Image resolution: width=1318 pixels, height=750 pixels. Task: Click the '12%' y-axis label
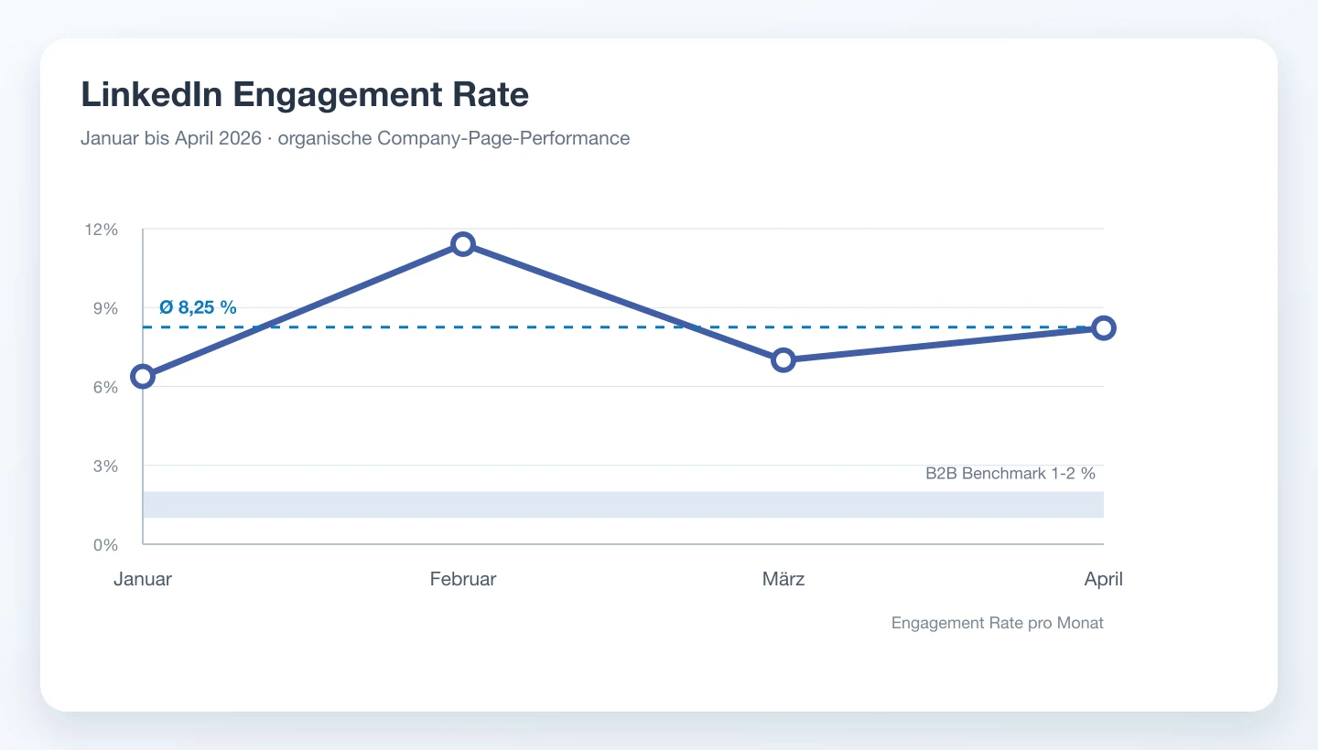pyautogui.click(x=102, y=230)
